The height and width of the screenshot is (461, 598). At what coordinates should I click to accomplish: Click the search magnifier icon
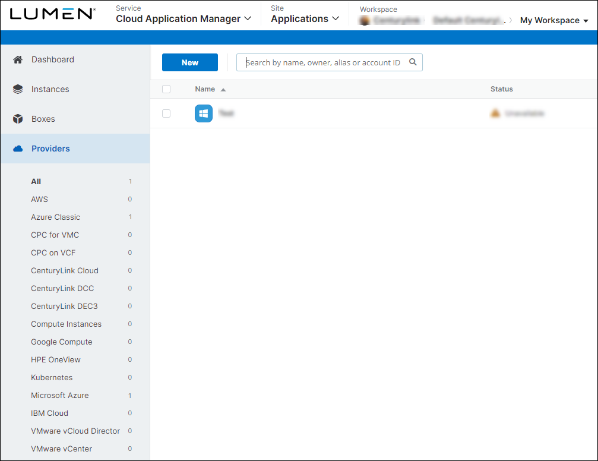coord(413,62)
